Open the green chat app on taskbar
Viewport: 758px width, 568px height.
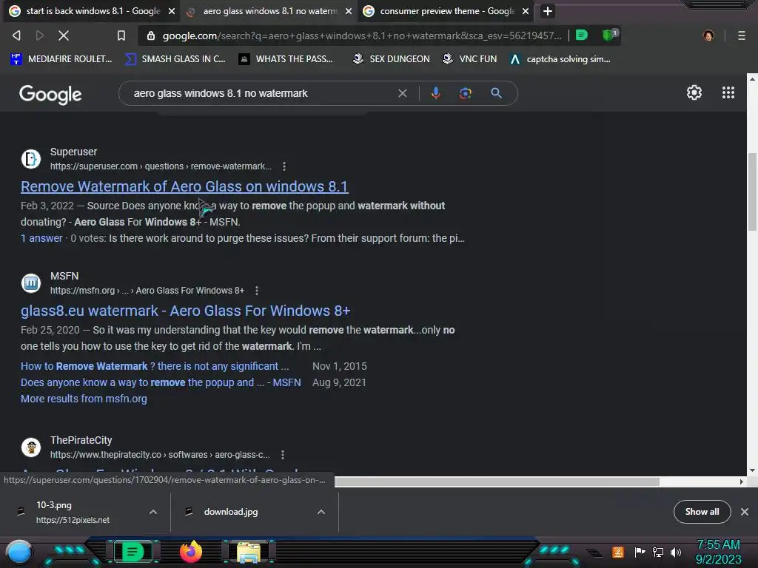coord(132,552)
